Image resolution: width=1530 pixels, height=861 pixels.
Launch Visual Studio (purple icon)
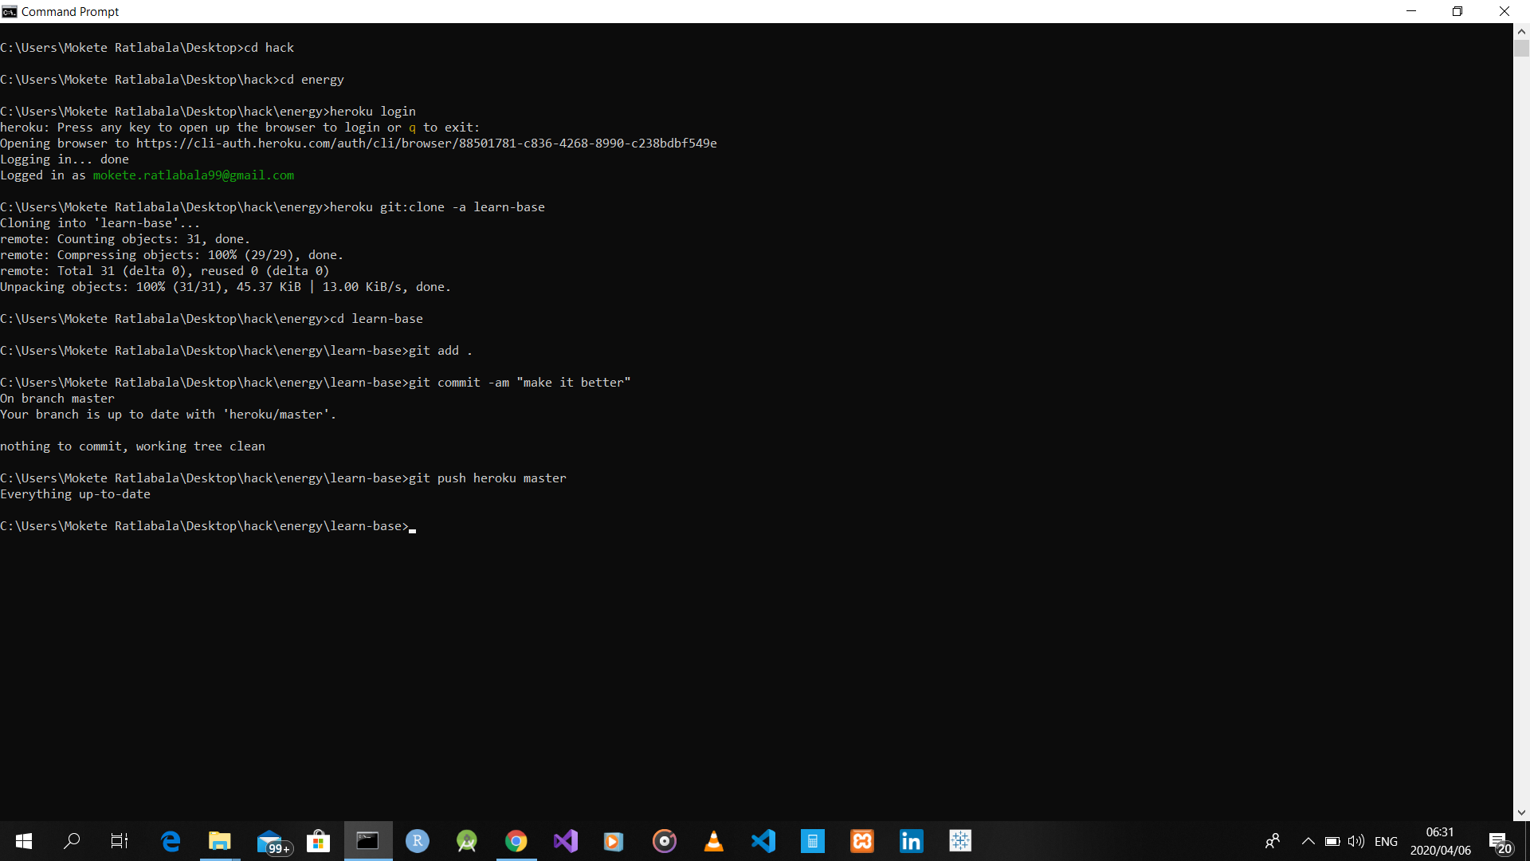(x=566, y=841)
